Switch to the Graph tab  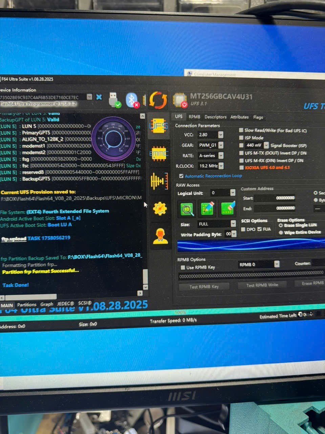pyautogui.click(x=47, y=304)
